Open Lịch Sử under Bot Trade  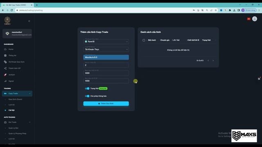(11, 139)
